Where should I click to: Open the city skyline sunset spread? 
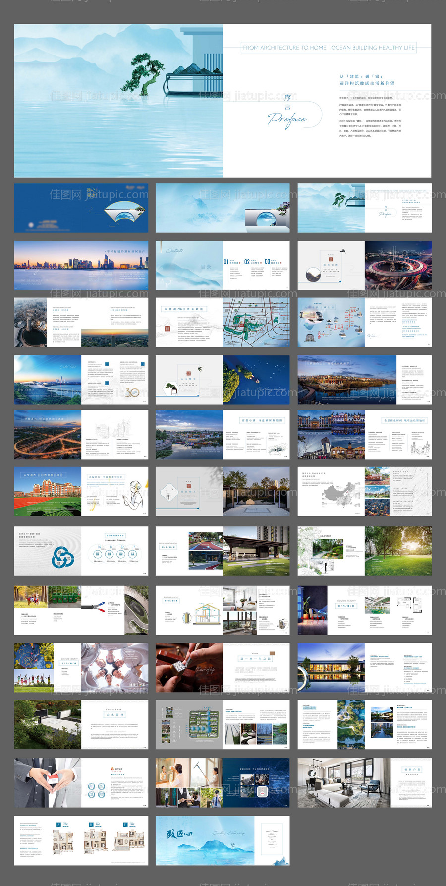(x=81, y=266)
